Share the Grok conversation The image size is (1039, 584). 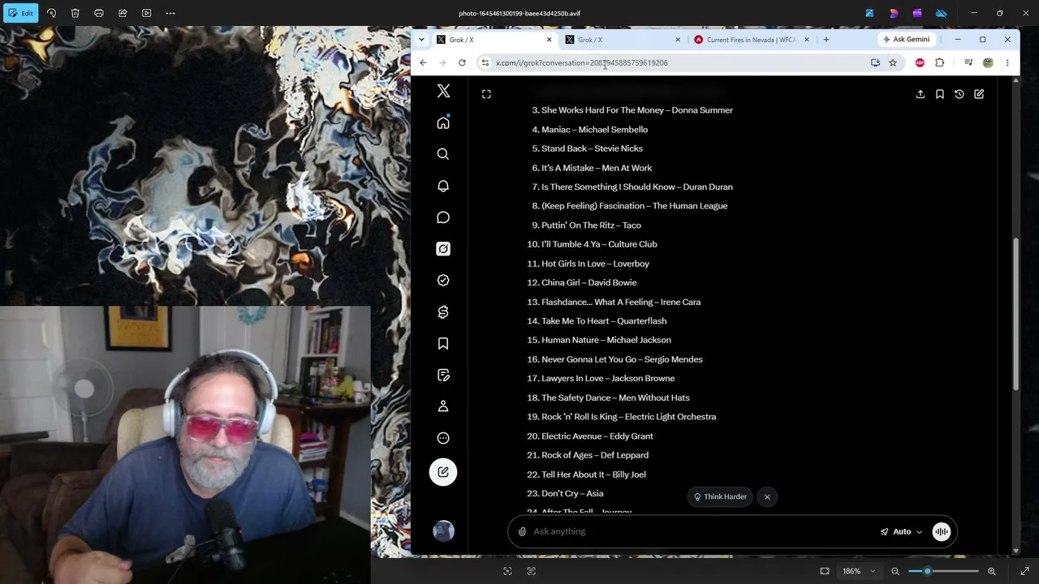920,94
